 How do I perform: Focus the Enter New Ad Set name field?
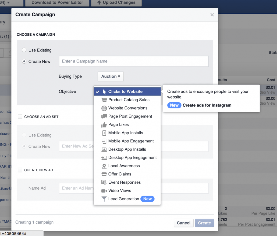click(134, 146)
